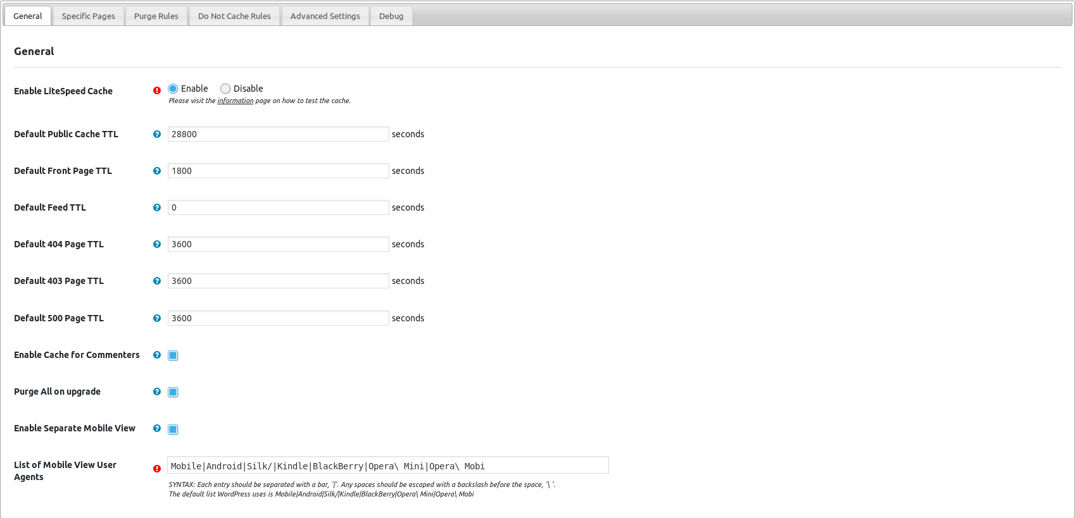Screen dimensions: 1075x518
Task: Open the Purge Rules tab
Action: [x=156, y=16]
